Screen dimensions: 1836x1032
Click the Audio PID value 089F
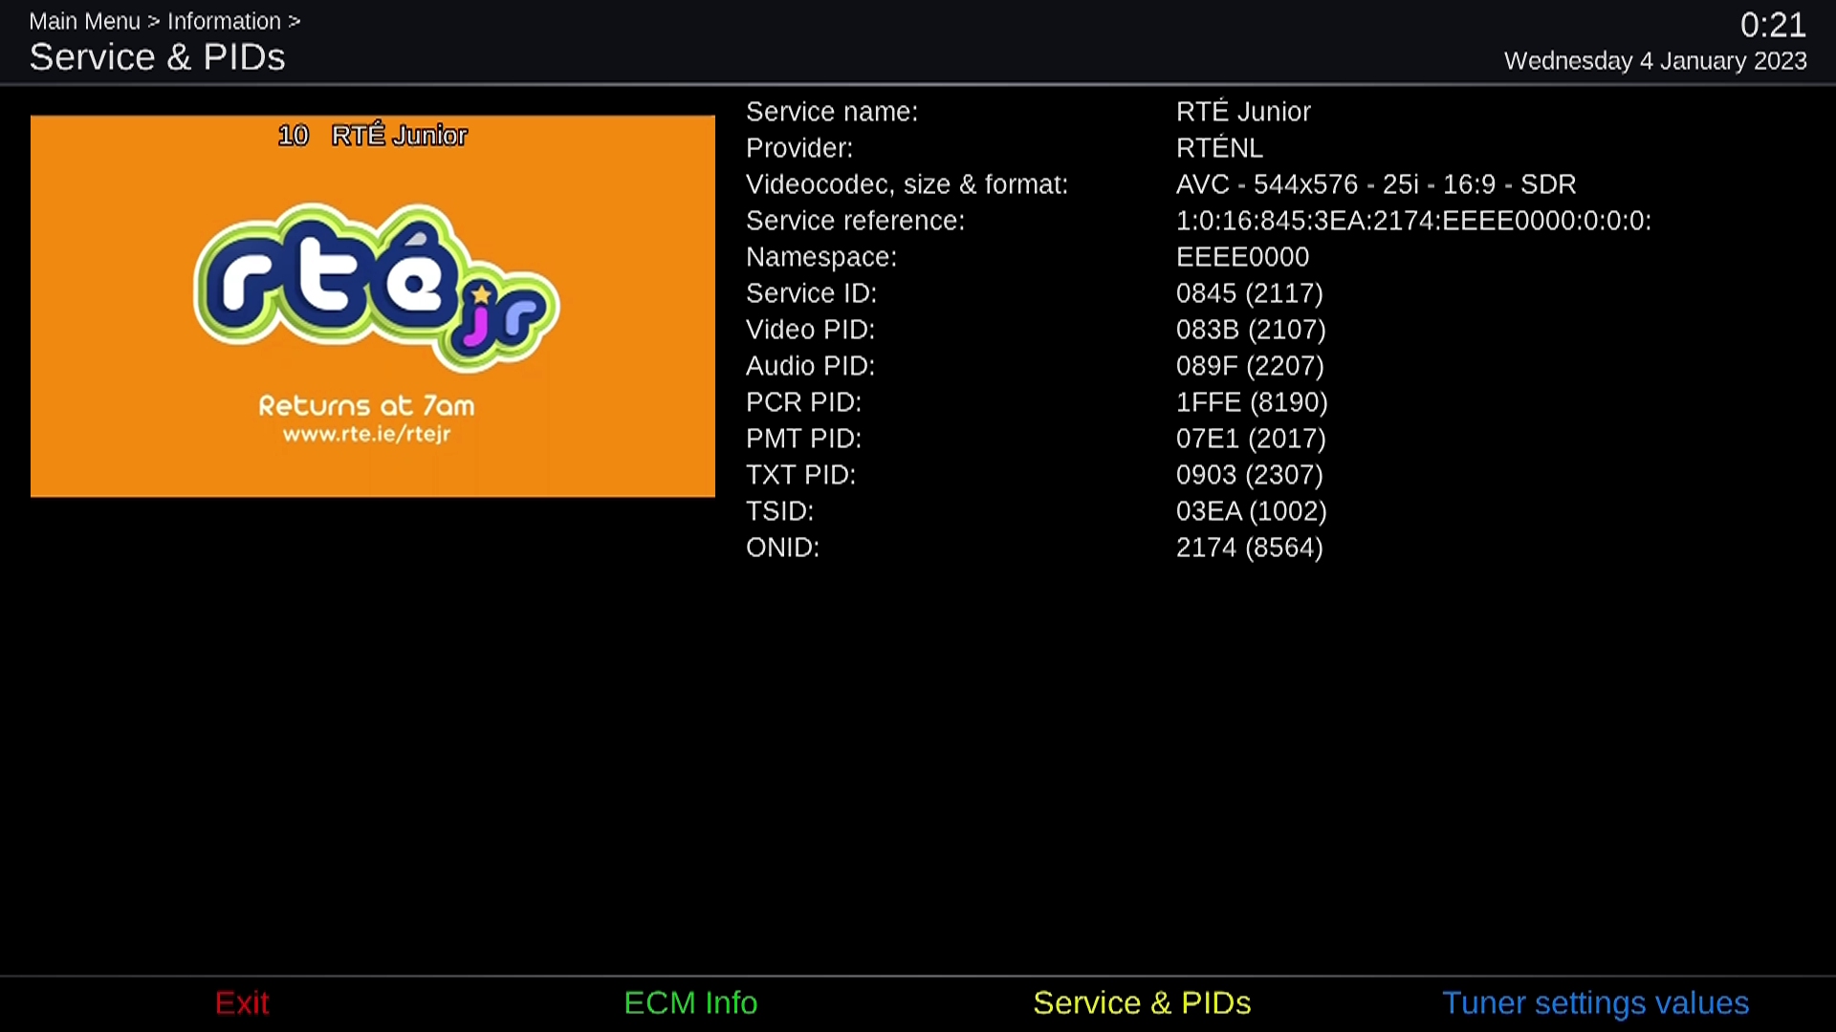[1249, 366]
